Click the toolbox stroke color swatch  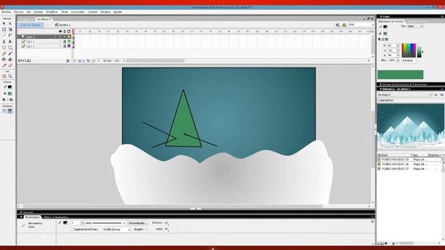10,87
